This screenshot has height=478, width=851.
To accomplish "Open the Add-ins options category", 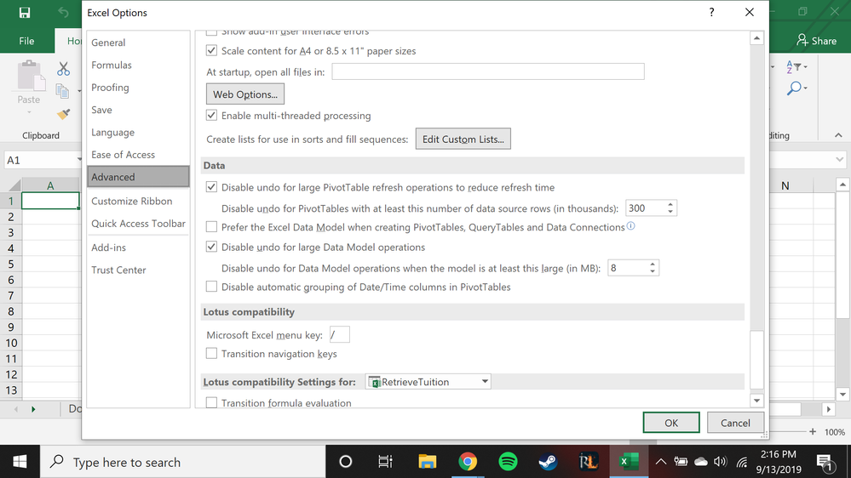I will pos(138,248).
